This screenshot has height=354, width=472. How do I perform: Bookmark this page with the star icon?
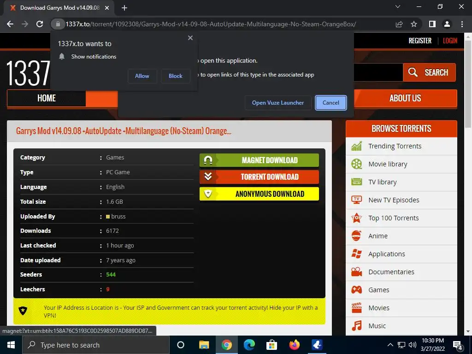pos(414,24)
